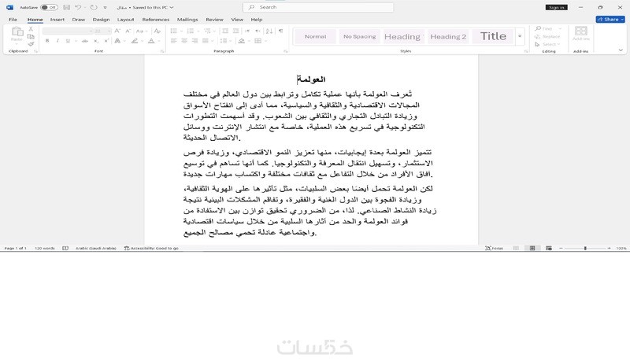Activate the Format Painter brush
The image size is (630, 362).
(31, 44)
